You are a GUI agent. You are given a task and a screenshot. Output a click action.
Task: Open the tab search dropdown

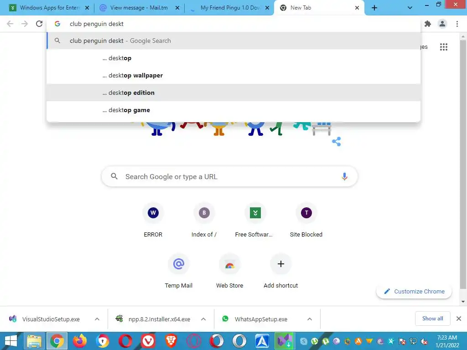coord(410,8)
